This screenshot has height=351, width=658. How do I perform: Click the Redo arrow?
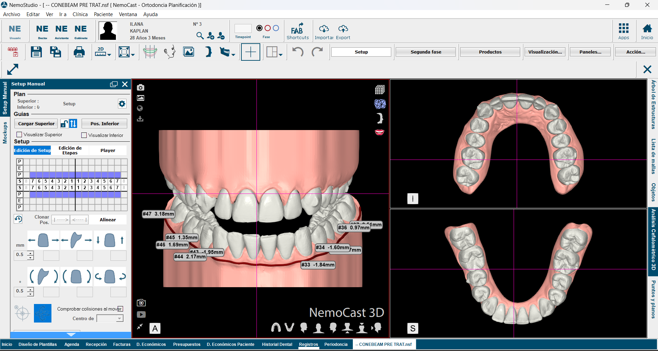(317, 52)
